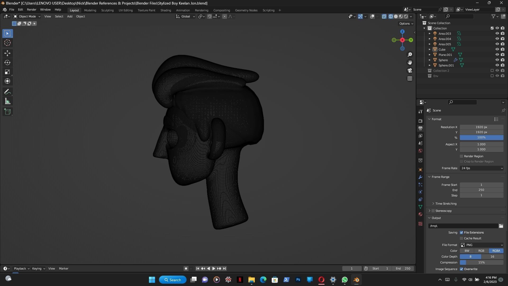Open the Frame Rate 24 fps dropdown
Viewport: 508px width, 286px height.
482,168
